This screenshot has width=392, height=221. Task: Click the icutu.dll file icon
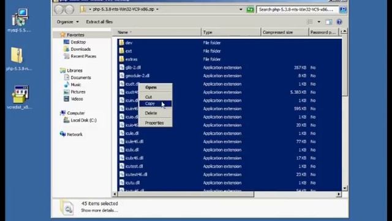coord(121,183)
